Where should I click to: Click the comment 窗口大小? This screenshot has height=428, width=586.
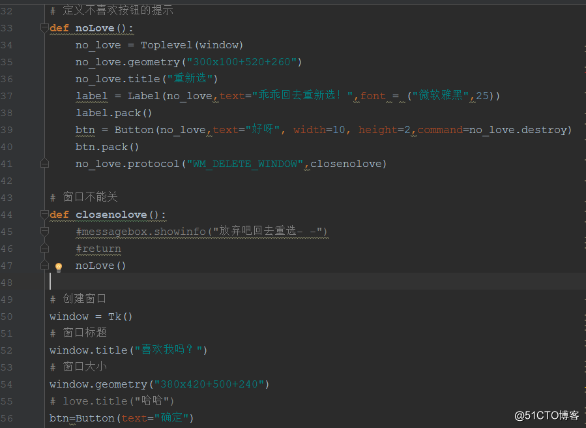(x=78, y=367)
